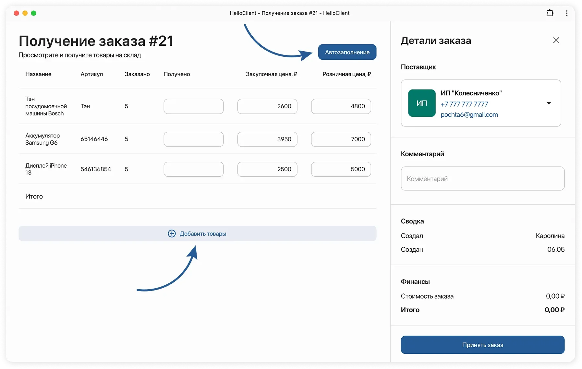The image size is (582, 369).
Task: Click the Получено field for Аккумулятор Samsung G6
Action: pyautogui.click(x=193, y=139)
